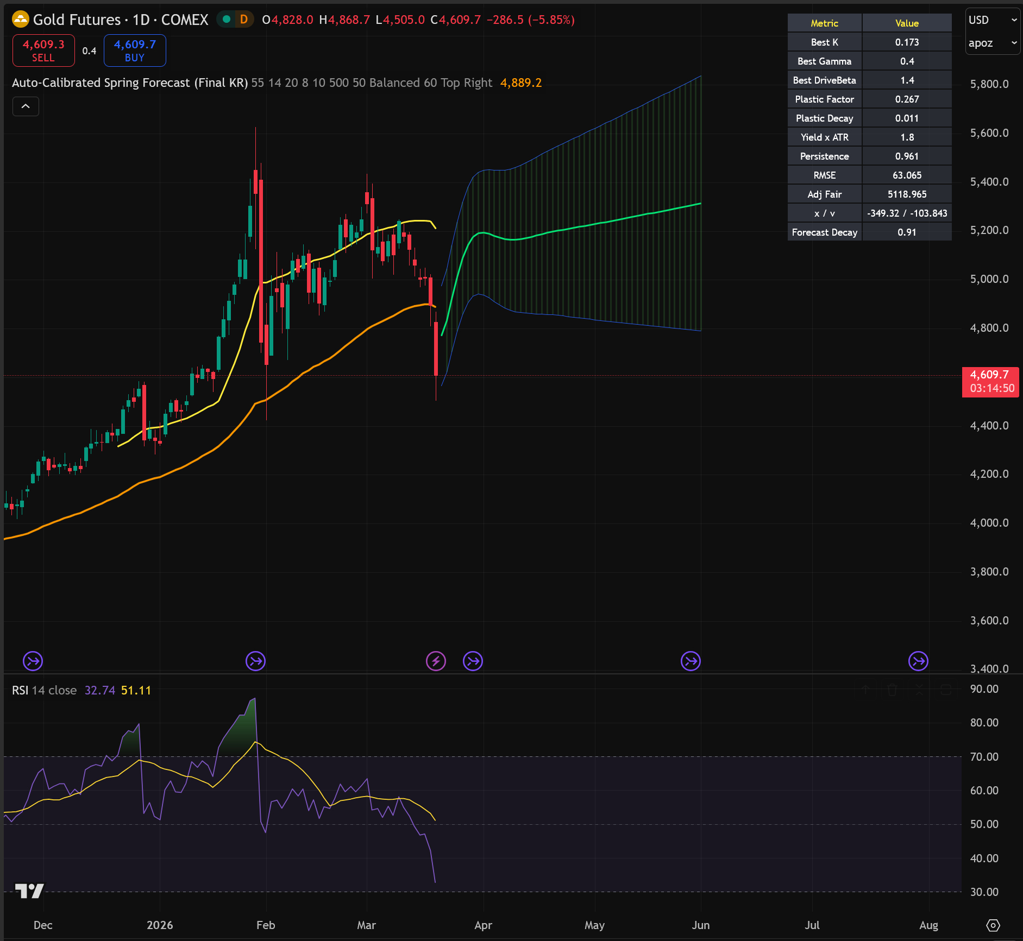This screenshot has height=941, width=1023.
Task: Open the lightning event marker near March
Action: click(x=436, y=661)
